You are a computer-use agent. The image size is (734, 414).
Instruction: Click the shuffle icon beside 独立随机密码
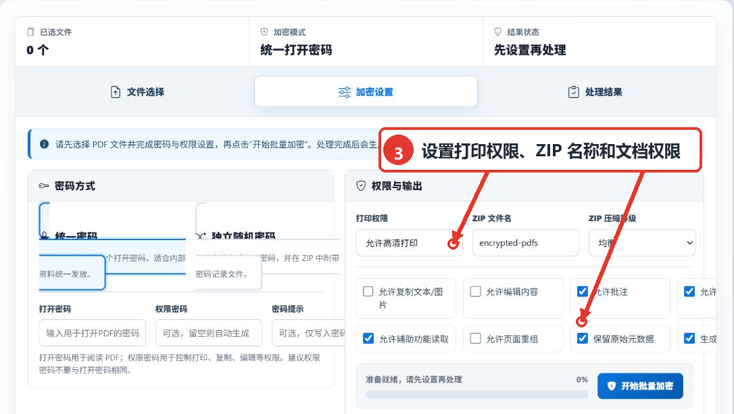coord(201,235)
